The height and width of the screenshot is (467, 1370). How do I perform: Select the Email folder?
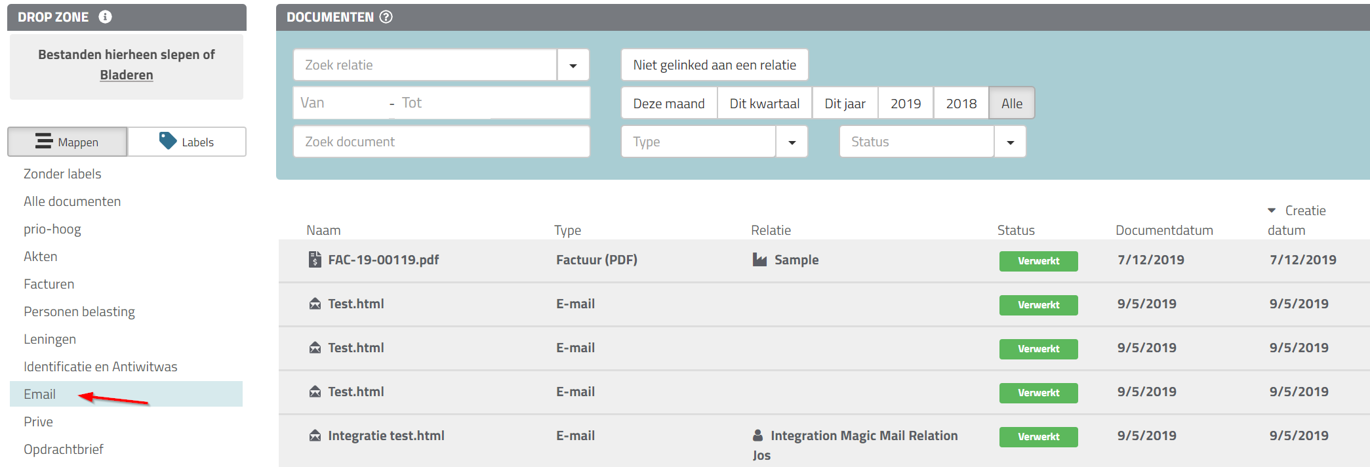tap(126, 394)
